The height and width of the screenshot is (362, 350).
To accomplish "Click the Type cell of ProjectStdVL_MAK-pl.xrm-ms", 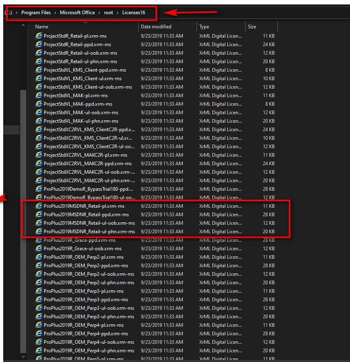I will [221, 95].
